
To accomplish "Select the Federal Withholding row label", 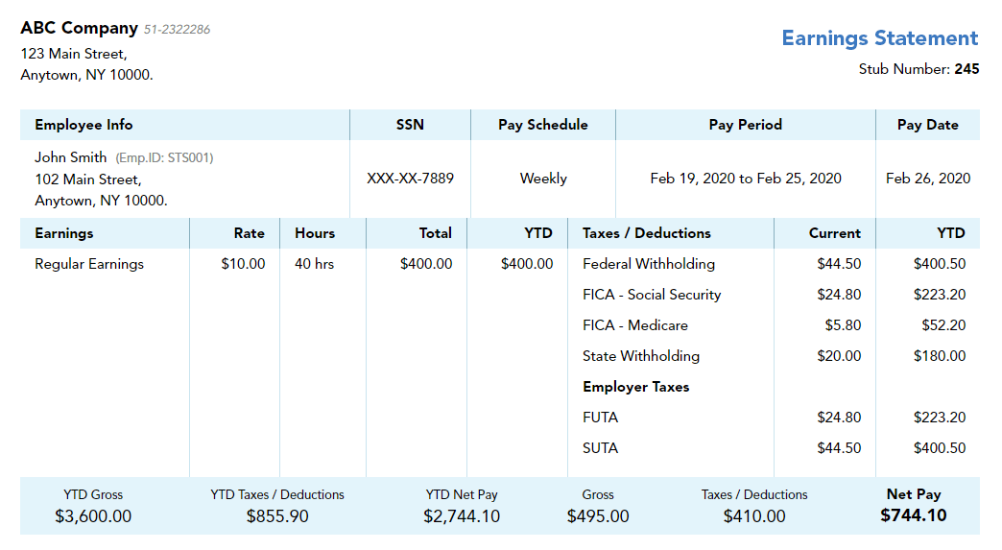I will [648, 264].
